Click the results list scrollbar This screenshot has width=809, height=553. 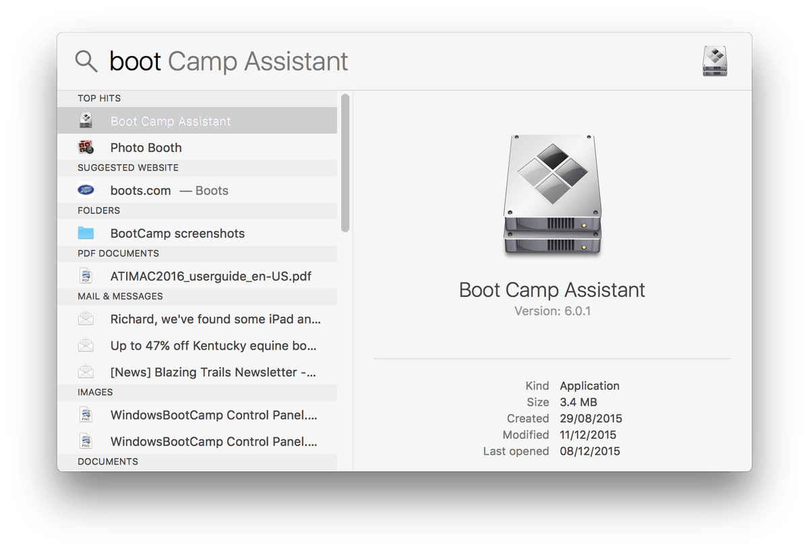[345, 162]
